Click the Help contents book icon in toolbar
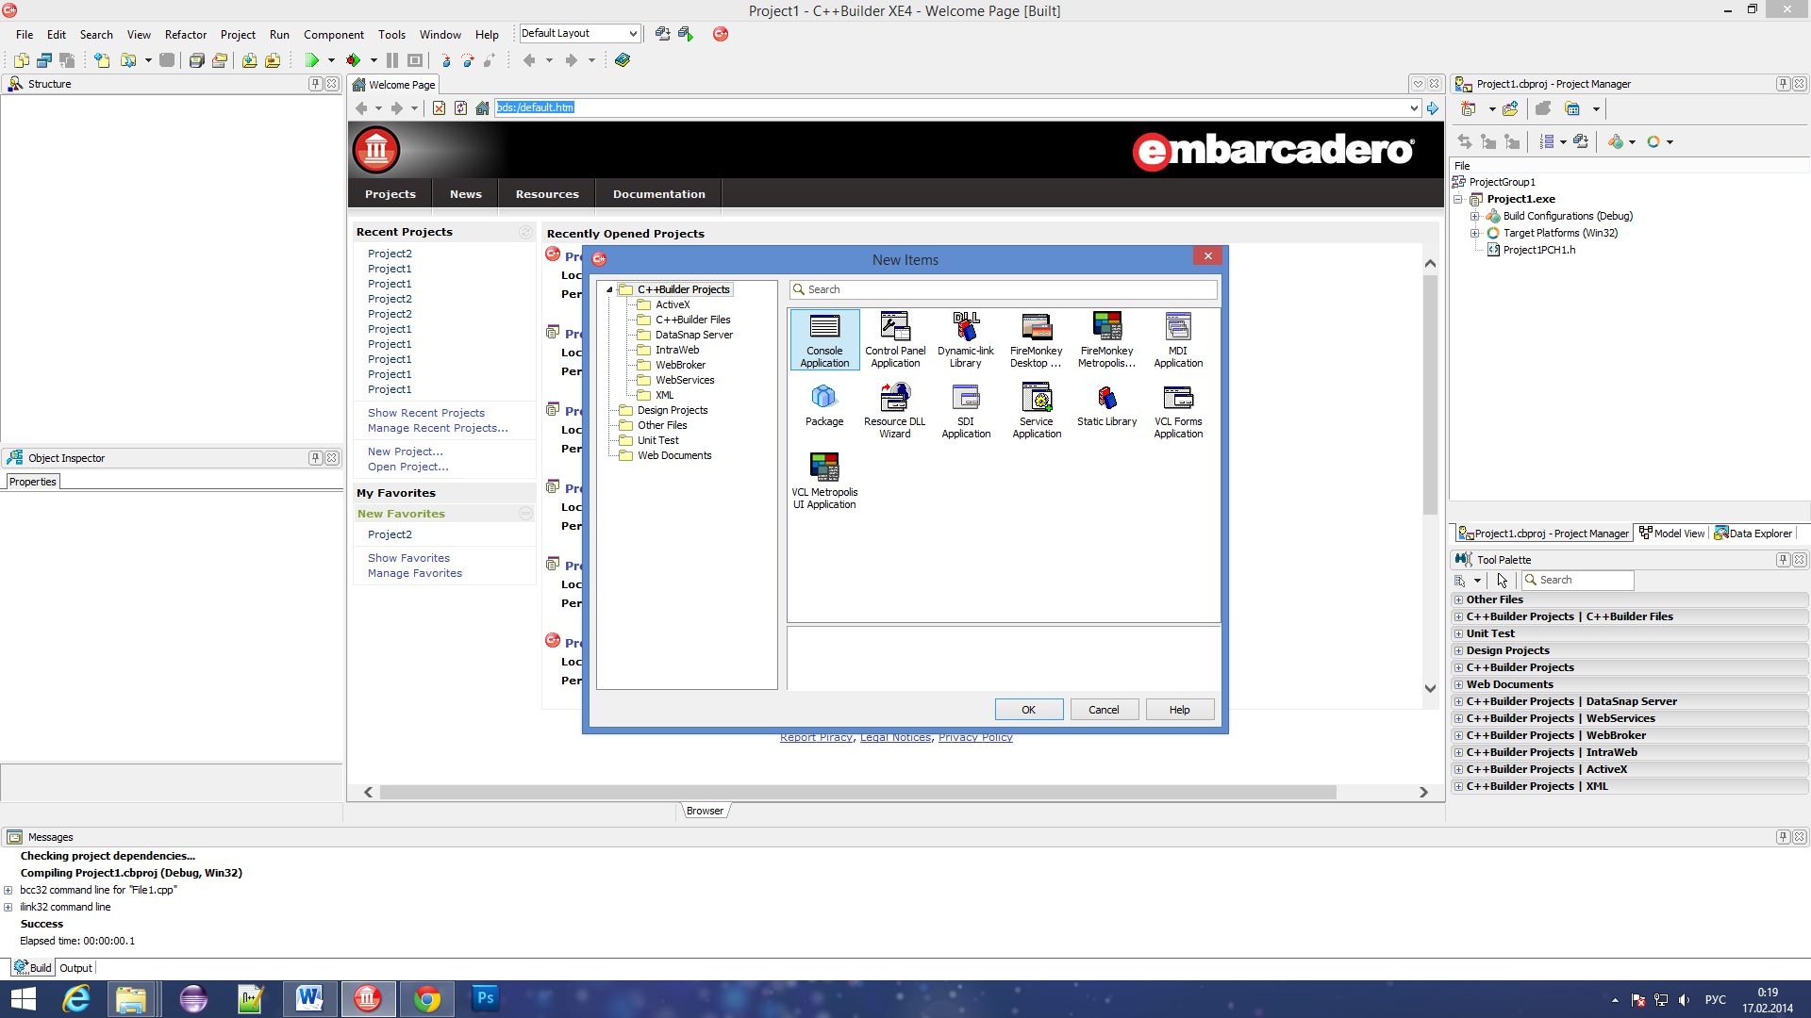The image size is (1811, 1018). [623, 60]
